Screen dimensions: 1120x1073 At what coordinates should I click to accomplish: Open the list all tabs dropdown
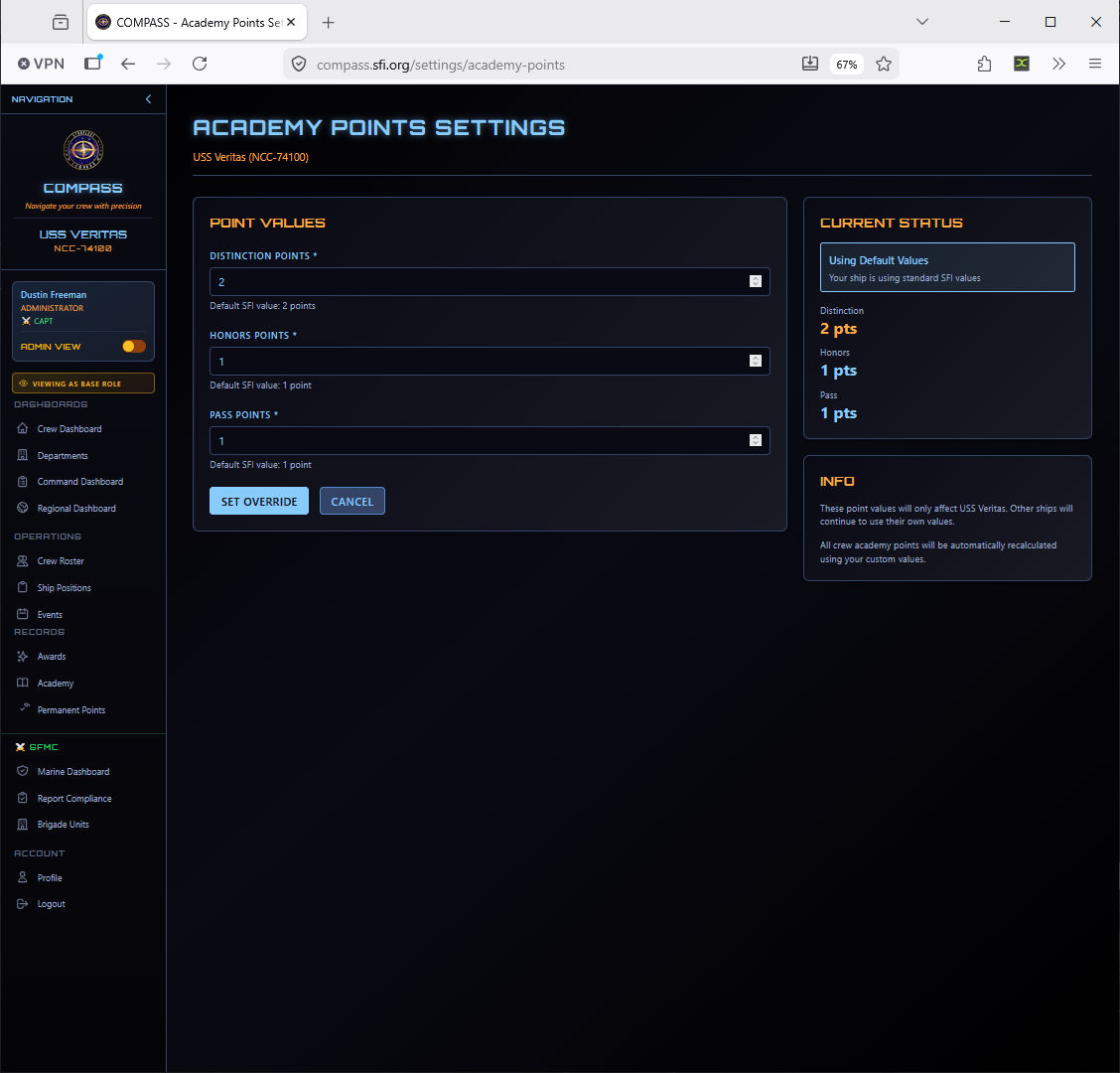(x=922, y=22)
